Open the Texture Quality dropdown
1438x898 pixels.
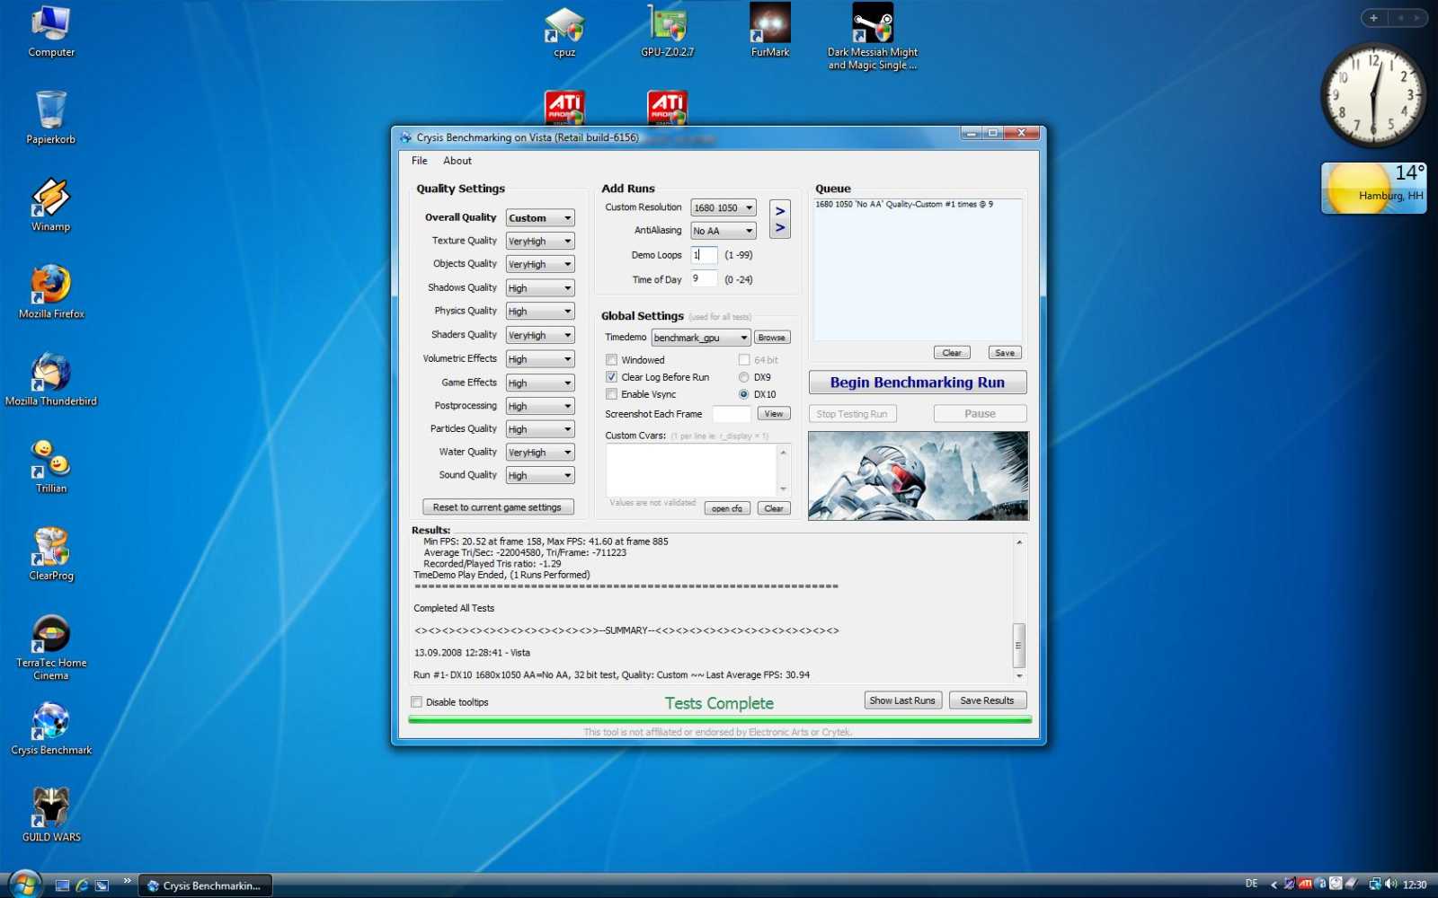539,242
